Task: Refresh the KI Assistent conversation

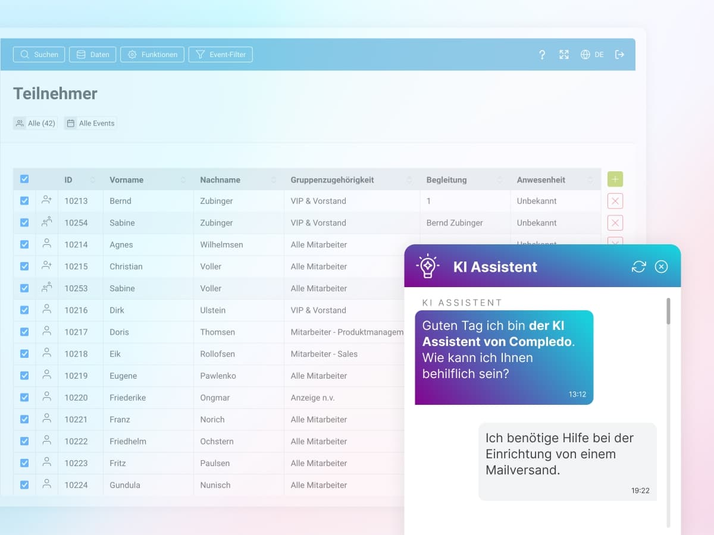Action: [x=638, y=267]
